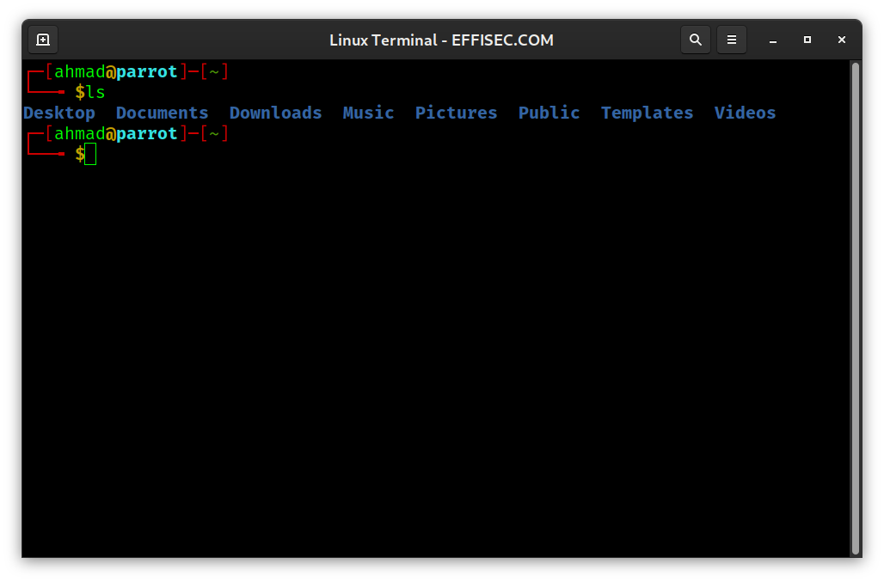Click the ls command text
Viewport: 884px width, 582px height.
point(97,92)
